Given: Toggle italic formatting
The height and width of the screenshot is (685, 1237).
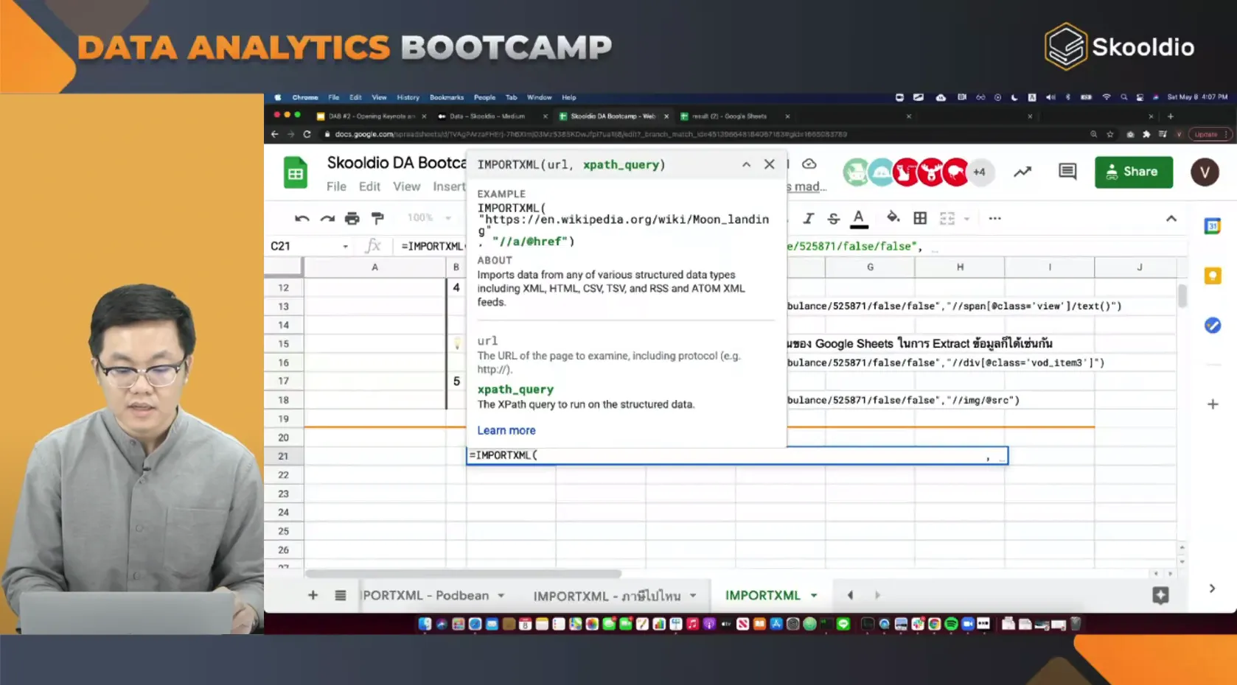Looking at the screenshot, I should tap(809, 218).
